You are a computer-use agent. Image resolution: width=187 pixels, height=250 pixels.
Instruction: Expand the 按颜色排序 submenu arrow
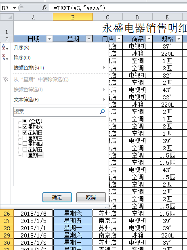[104, 67]
